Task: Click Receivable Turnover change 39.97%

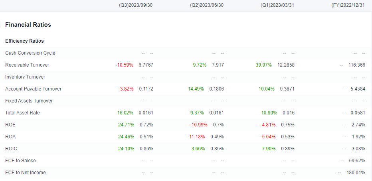Action: point(263,65)
